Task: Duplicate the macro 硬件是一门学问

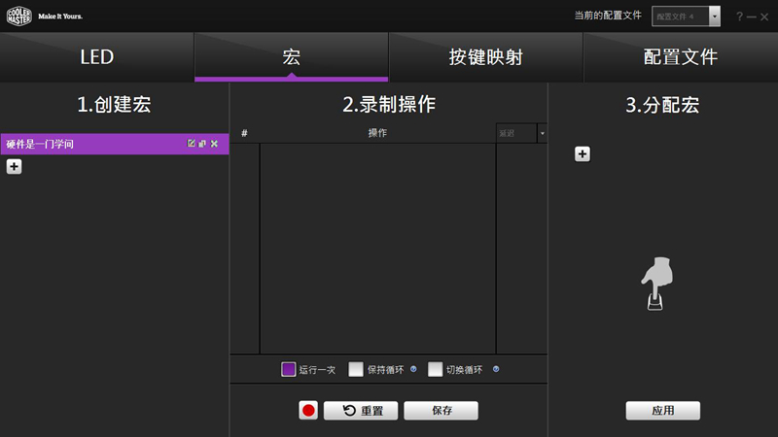Action: (x=202, y=144)
